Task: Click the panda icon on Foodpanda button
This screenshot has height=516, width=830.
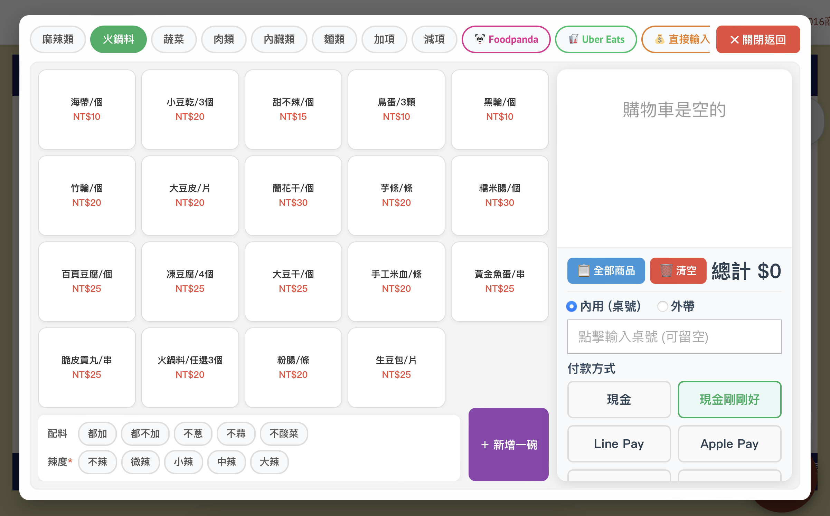Action: pyautogui.click(x=480, y=39)
